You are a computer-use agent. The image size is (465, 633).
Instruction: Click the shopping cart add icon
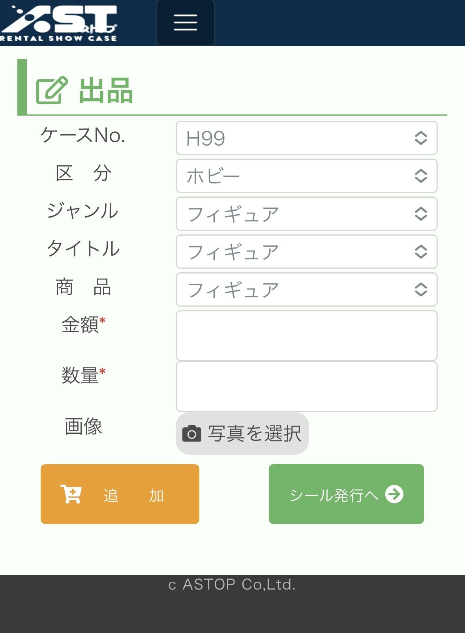tap(71, 494)
